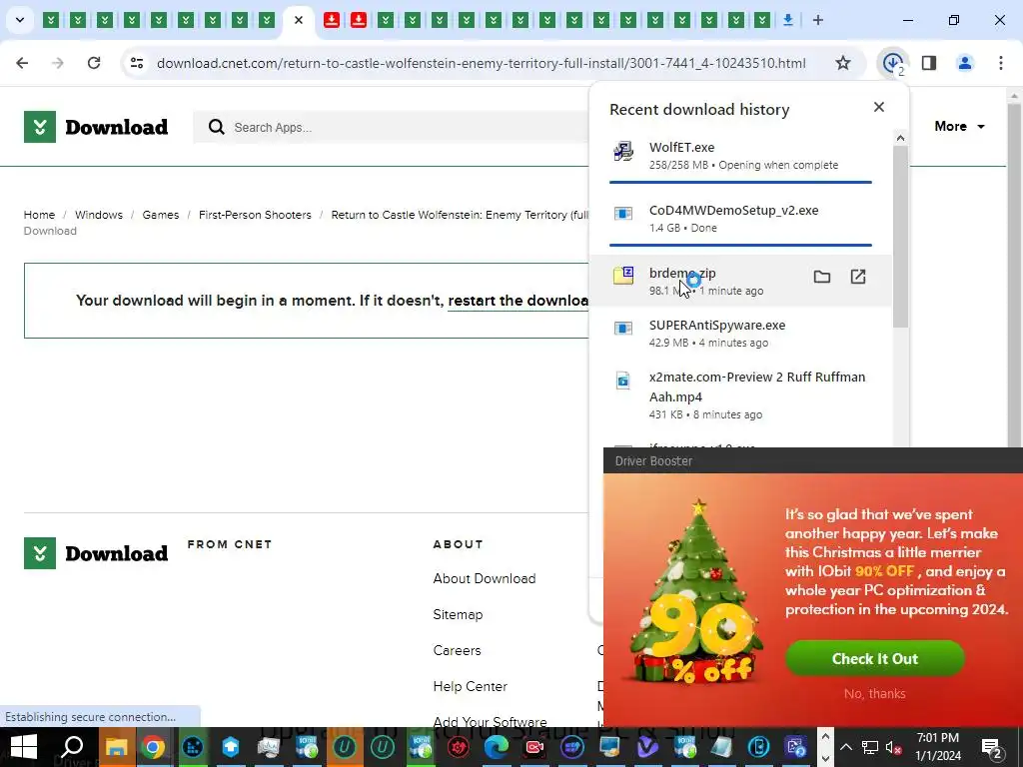This screenshot has width=1023, height=767.
Task: View site information icon in address bar
Action: (x=137, y=63)
